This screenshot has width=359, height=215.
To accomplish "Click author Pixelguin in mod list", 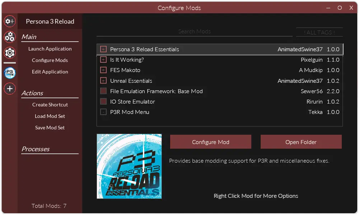I will click(x=312, y=59).
